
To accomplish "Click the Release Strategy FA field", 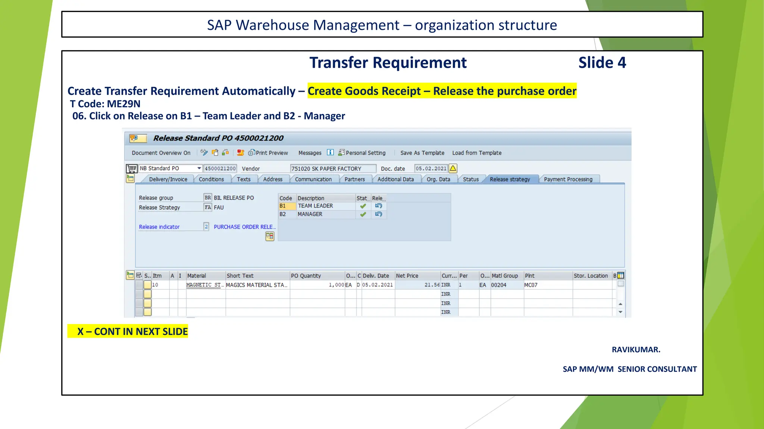I will pyautogui.click(x=208, y=207).
